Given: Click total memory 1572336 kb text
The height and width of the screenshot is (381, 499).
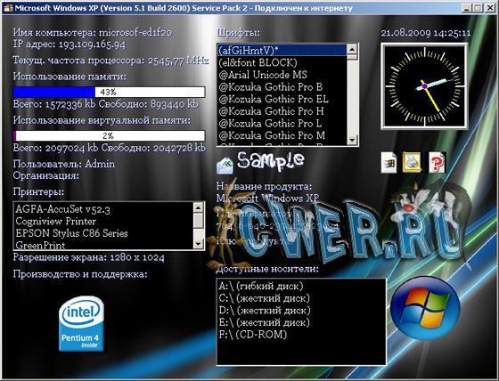Looking at the screenshot, I should (70, 104).
